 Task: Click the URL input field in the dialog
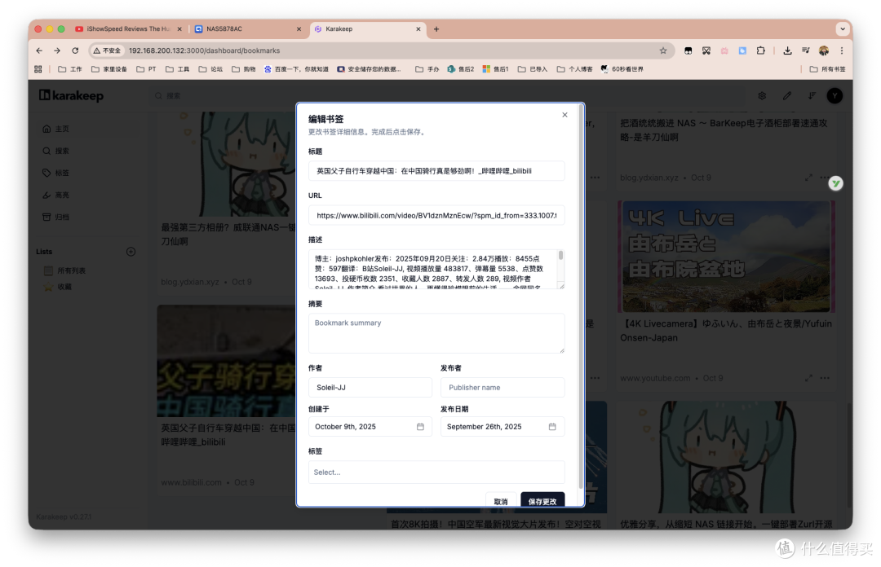point(436,215)
